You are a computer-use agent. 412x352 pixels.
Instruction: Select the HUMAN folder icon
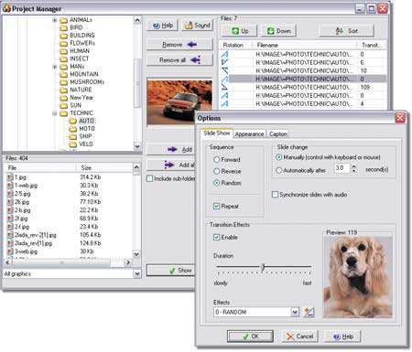pos(64,51)
